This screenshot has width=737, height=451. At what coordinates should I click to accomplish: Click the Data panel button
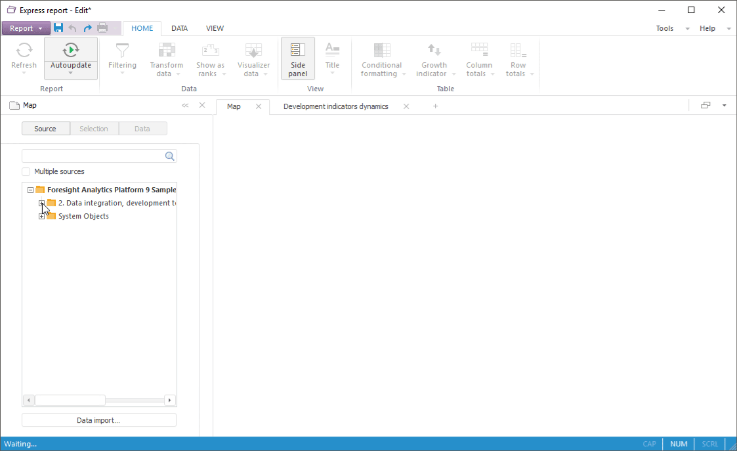point(142,129)
